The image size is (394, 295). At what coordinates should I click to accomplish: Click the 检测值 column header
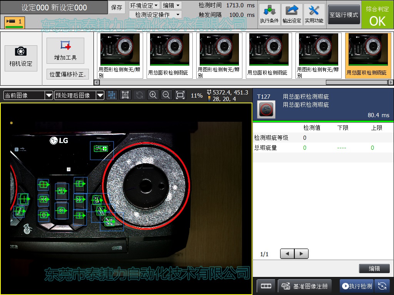pos(312,128)
